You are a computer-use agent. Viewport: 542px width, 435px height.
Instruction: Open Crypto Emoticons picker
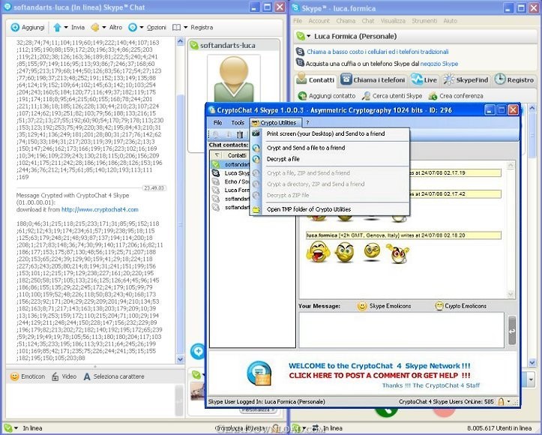click(461, 306)
